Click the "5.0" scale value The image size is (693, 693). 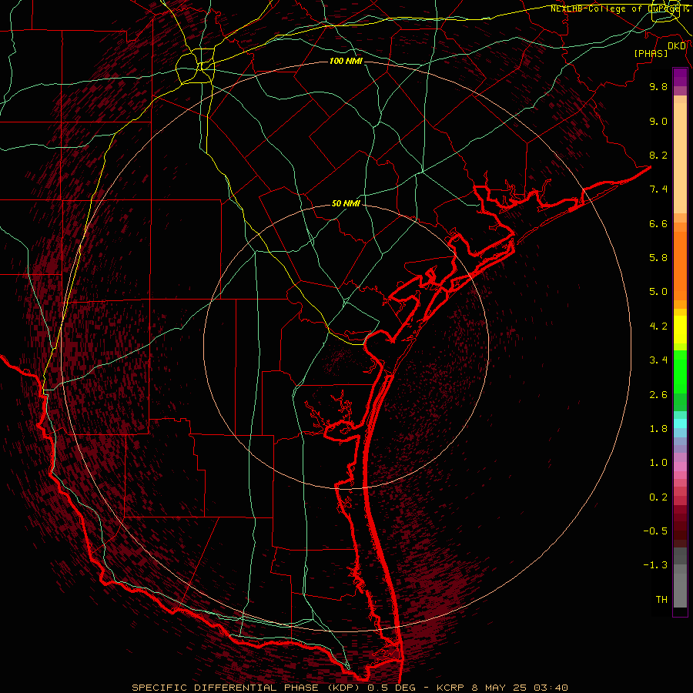coord(658,292)
